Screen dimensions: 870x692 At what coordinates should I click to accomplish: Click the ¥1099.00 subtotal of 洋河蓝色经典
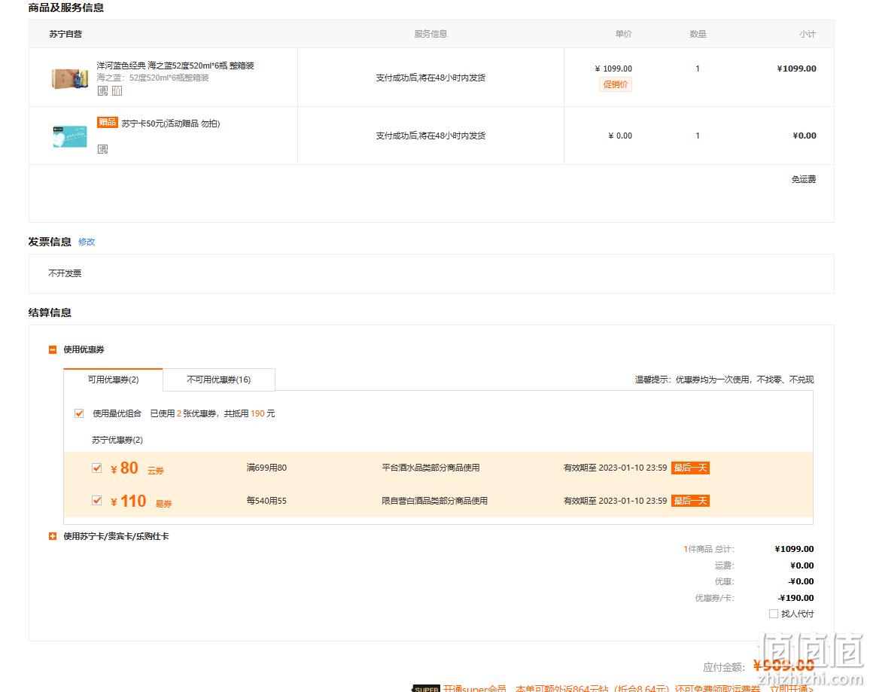pyautogui.click(x=797, y=69)
